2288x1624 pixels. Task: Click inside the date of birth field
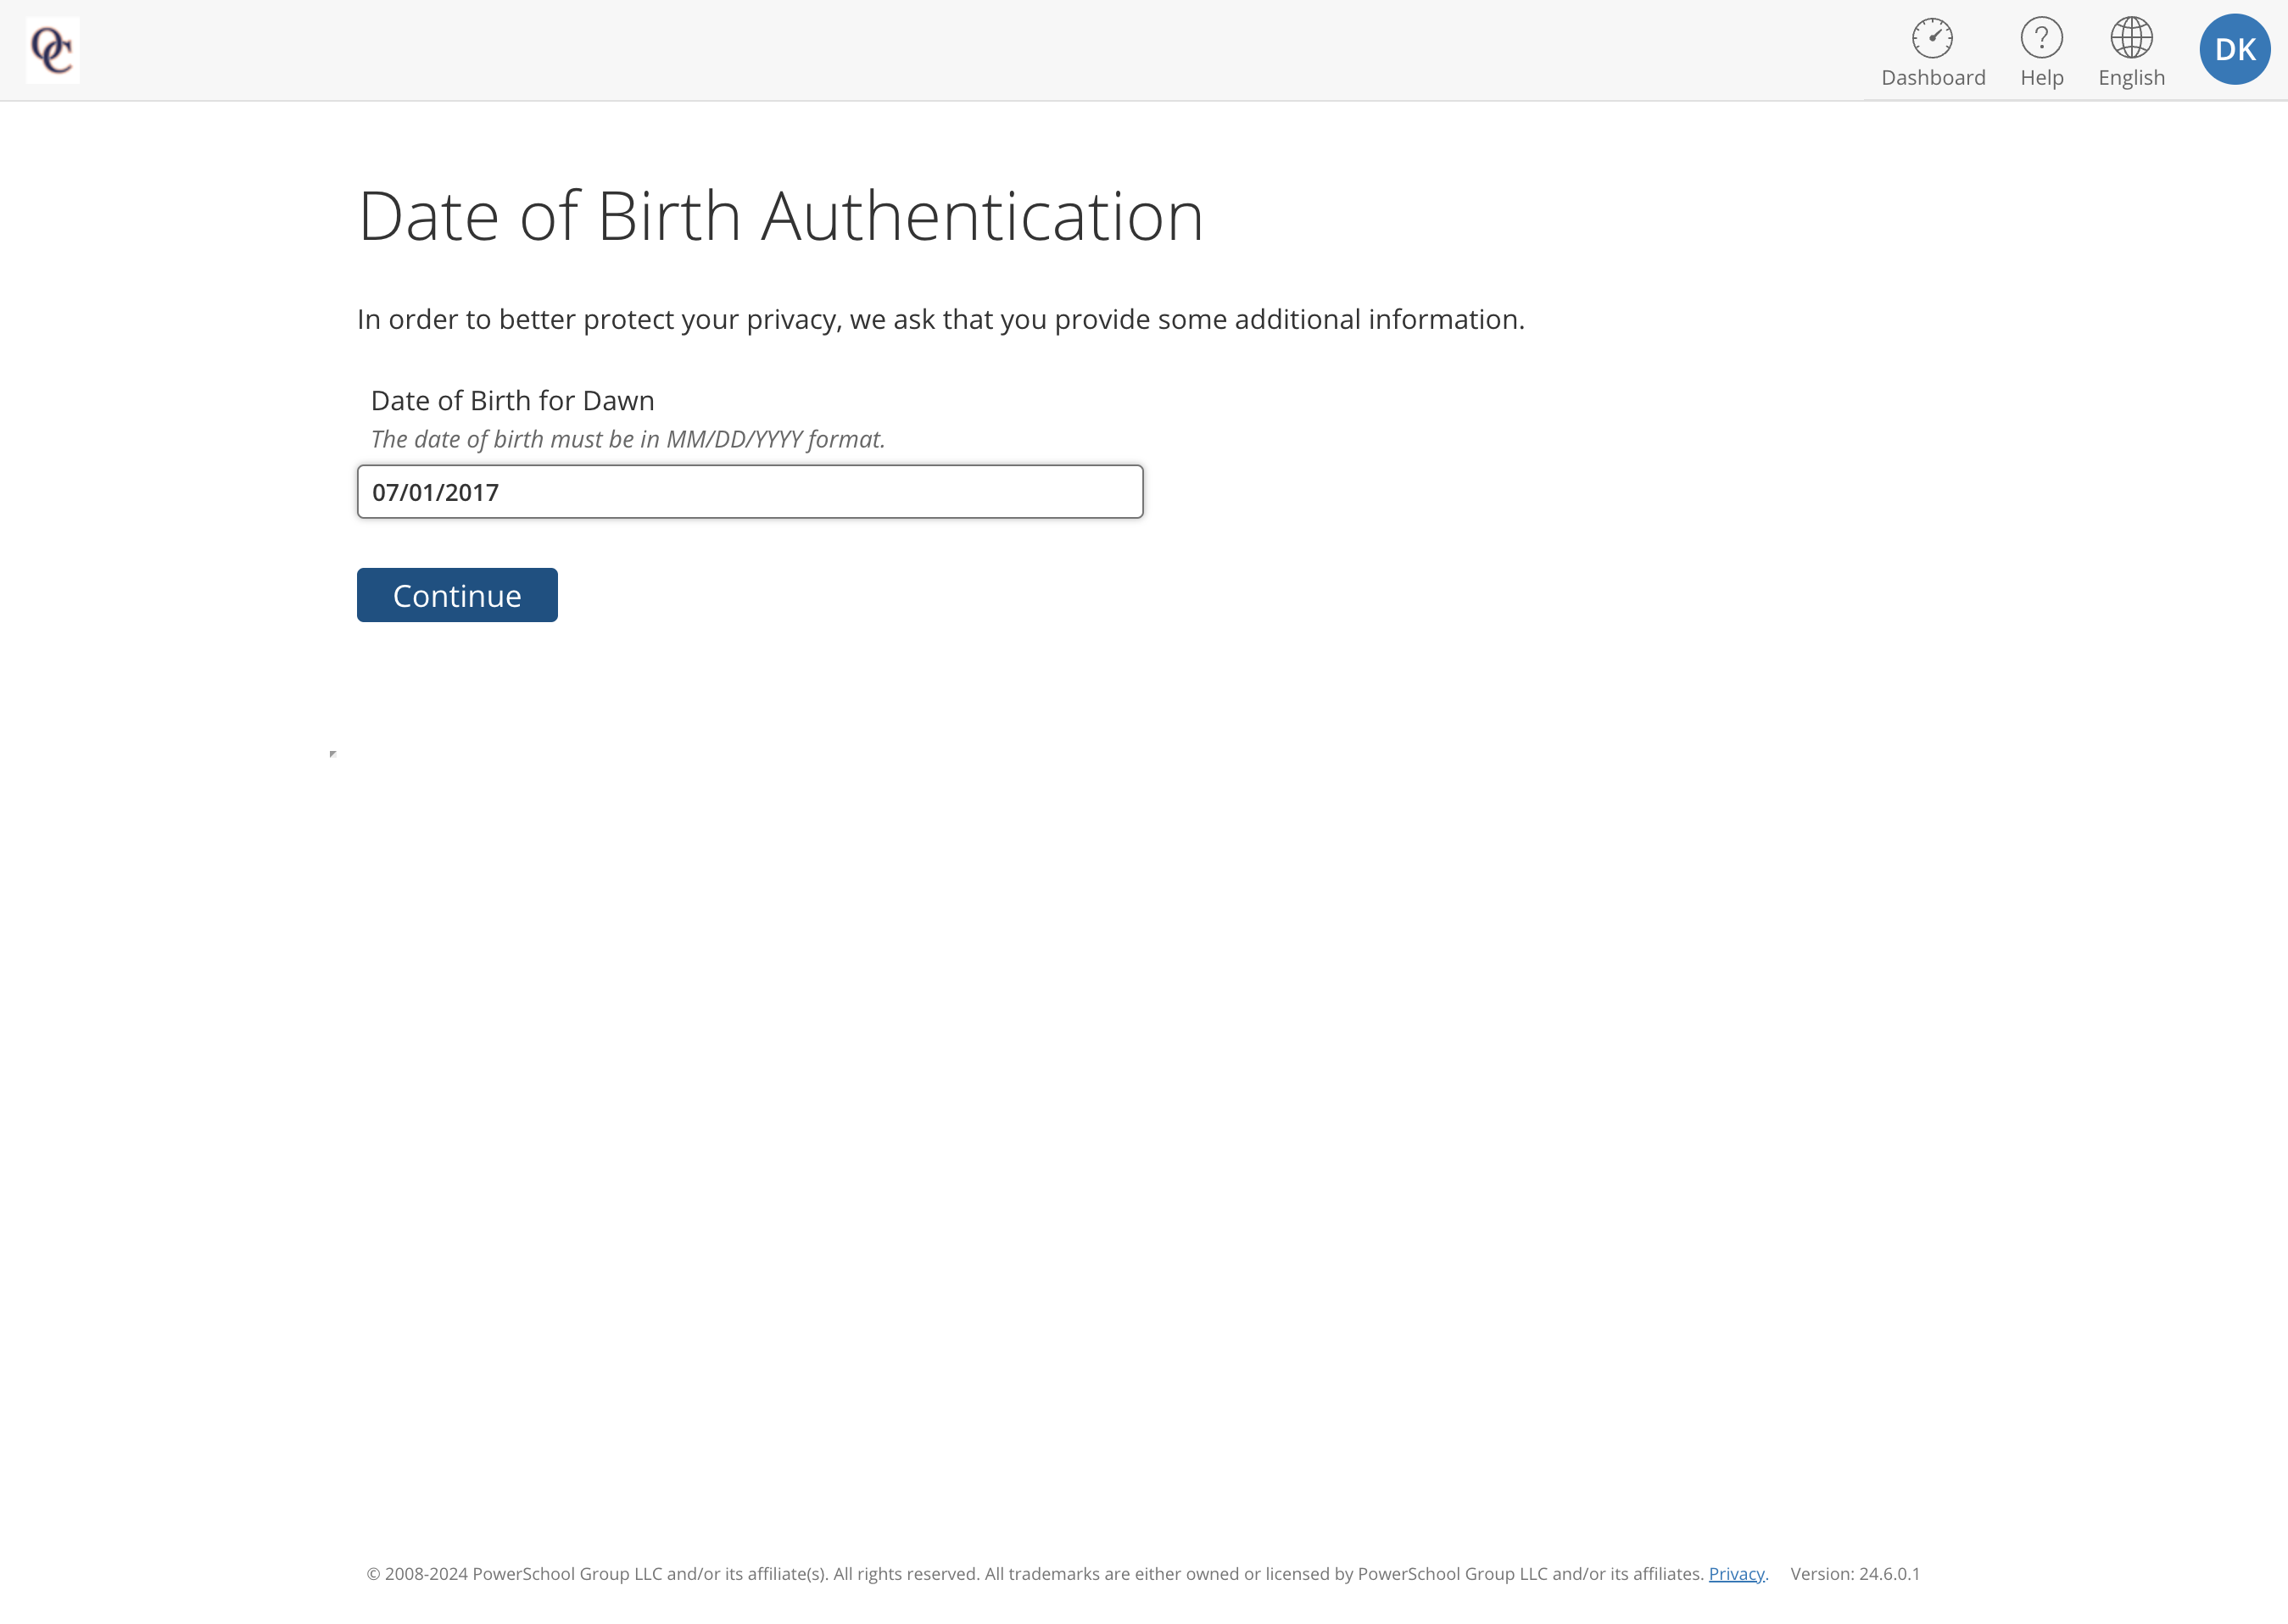pos(750,491)
